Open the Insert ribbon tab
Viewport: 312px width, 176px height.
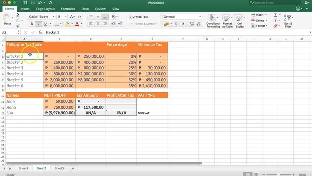pyautogui.click(x=25, y=9)
